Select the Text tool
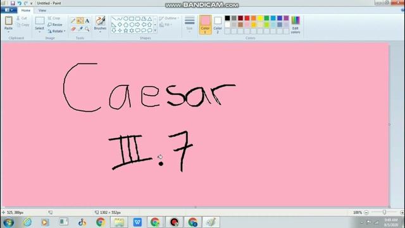 point(87,21)
